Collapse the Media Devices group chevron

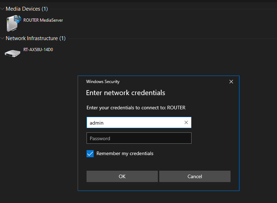(x=2, y=9)
